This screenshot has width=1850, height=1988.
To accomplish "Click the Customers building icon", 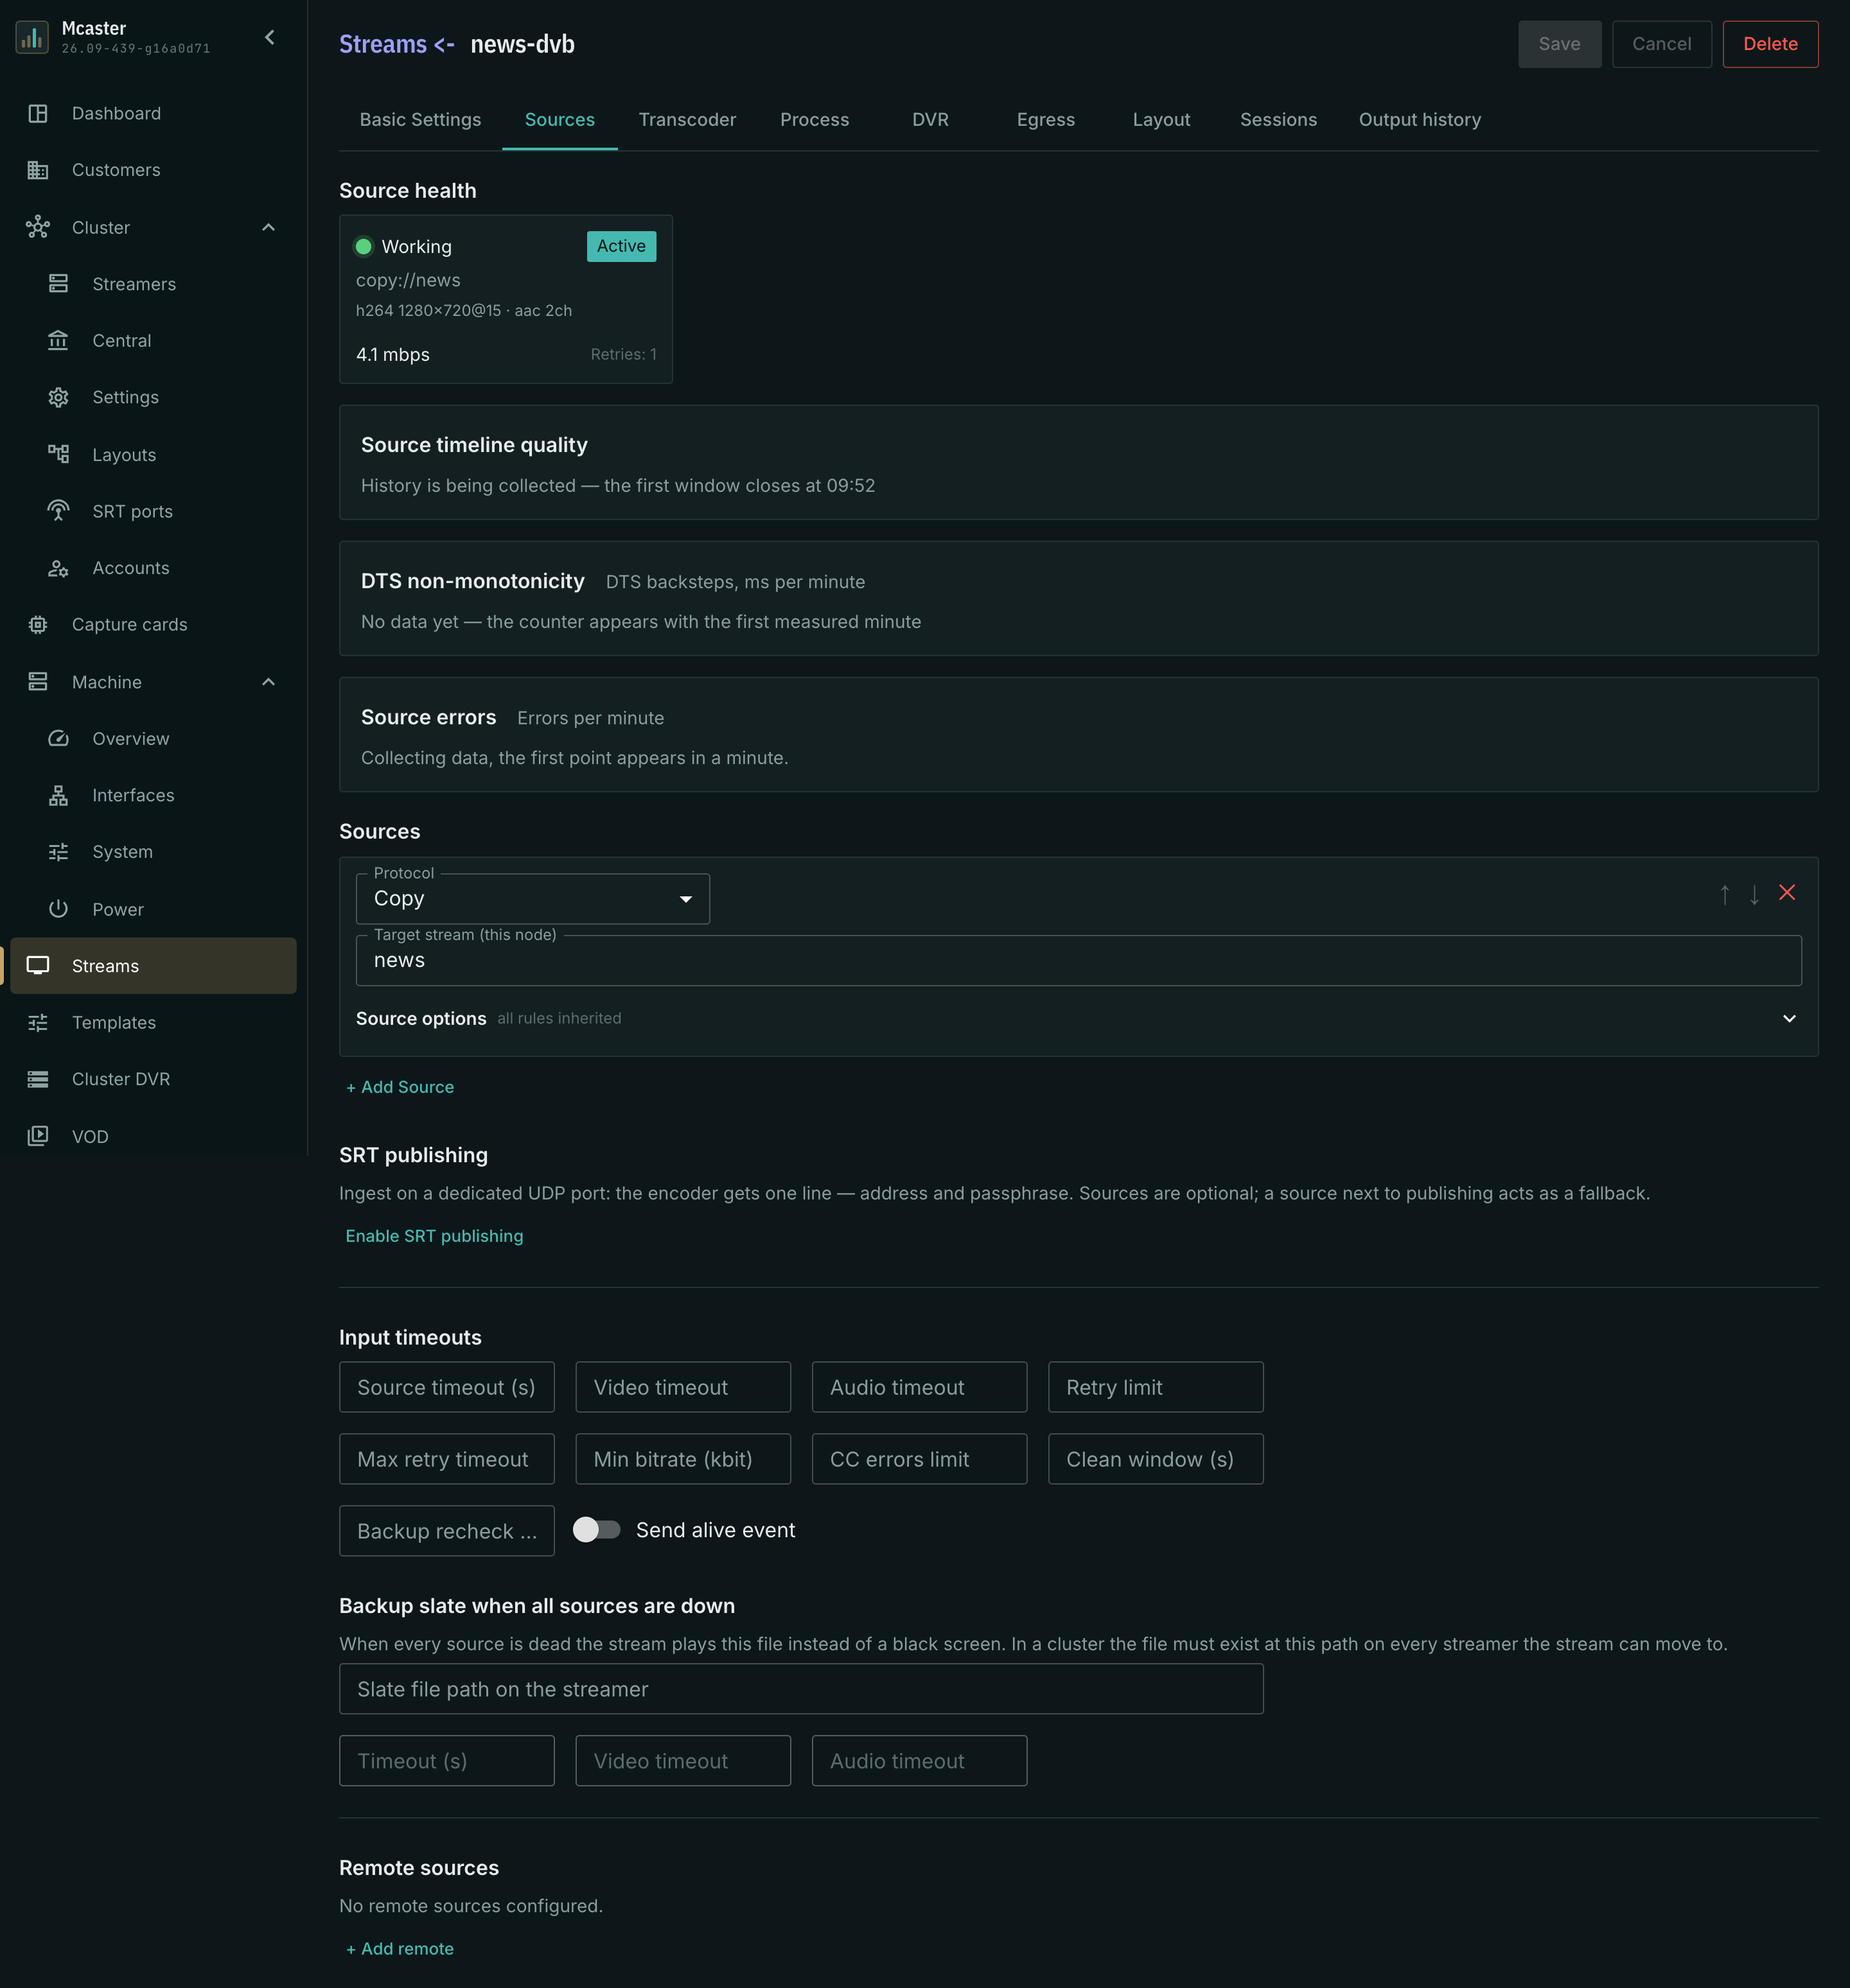I will pos(38,170).
